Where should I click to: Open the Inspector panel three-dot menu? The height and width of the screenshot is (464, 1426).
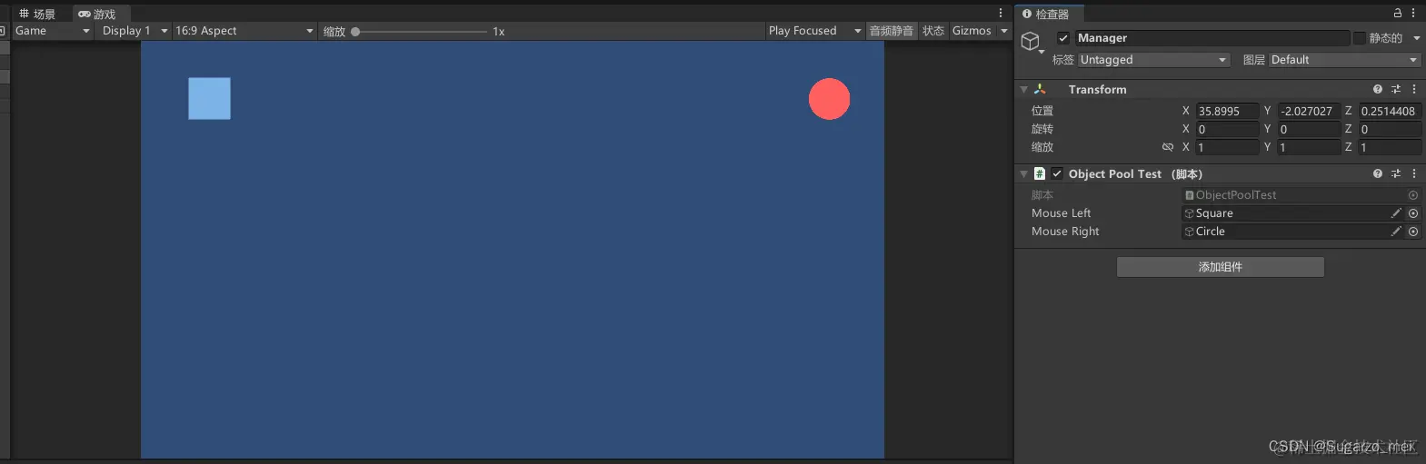click(1413, 13)
